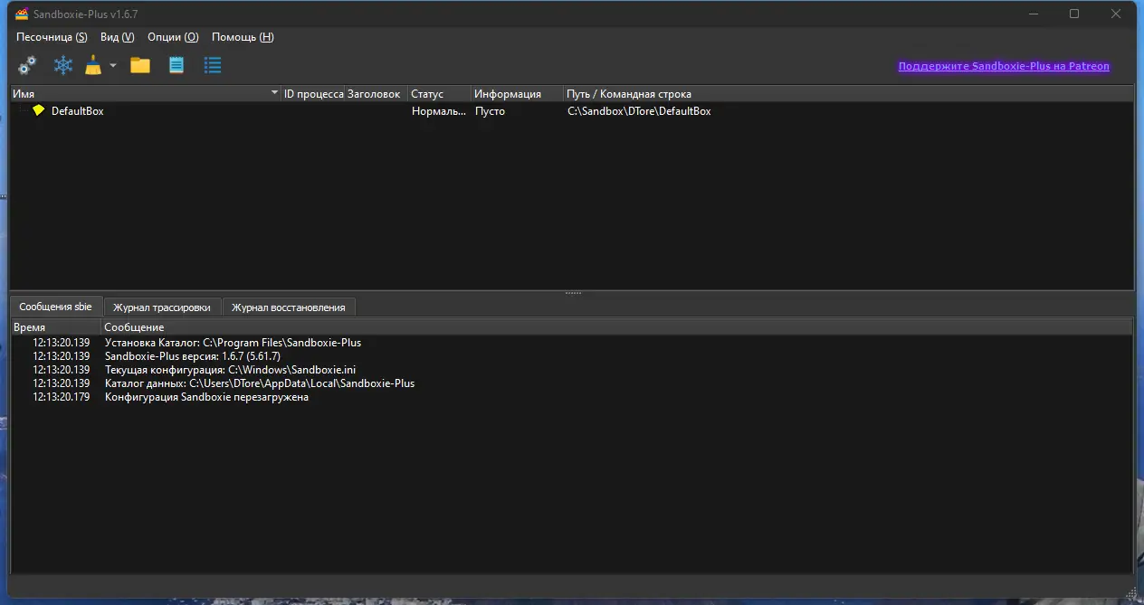Select log line Sandboxie-Plus версия 1.6.7
1144x605 pixels.
tap(571, 356)
